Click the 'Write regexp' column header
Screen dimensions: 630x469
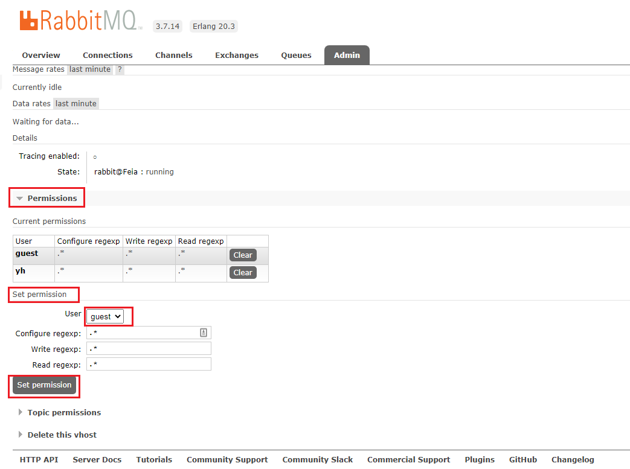tap(149, 241)
